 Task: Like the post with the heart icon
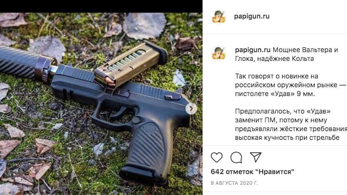coord(216,157)
